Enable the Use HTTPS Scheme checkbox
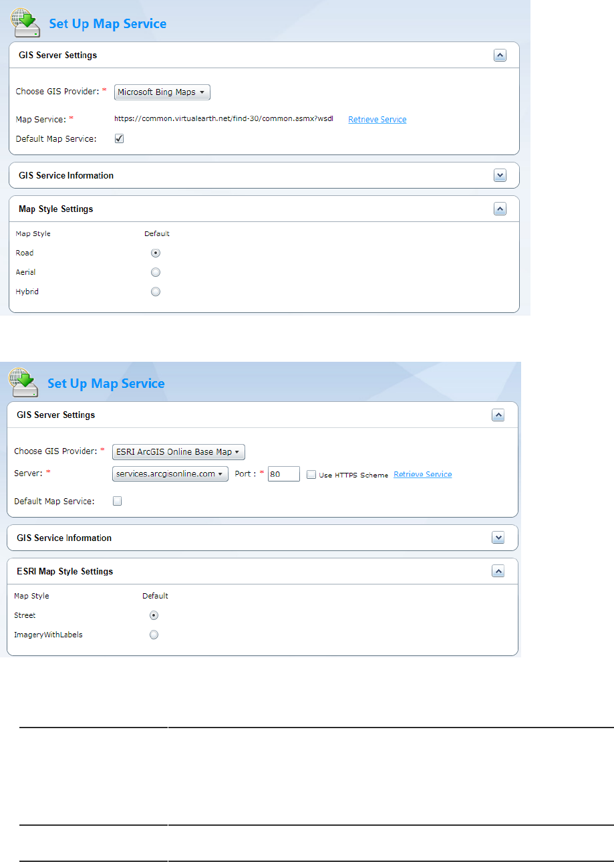Image resolution: width=614 pixels, height=862 pixels. [x=311, y=475]
